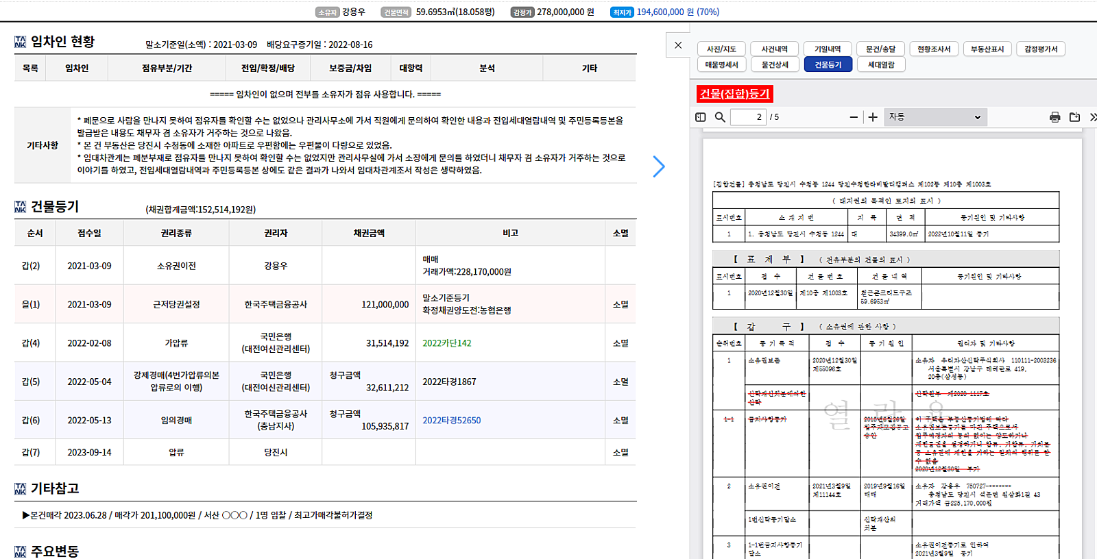Open the PDF tools overflow menu
Image resolution: width=1097 pixels, height=559 pixels.
[x=1092, y=117]
